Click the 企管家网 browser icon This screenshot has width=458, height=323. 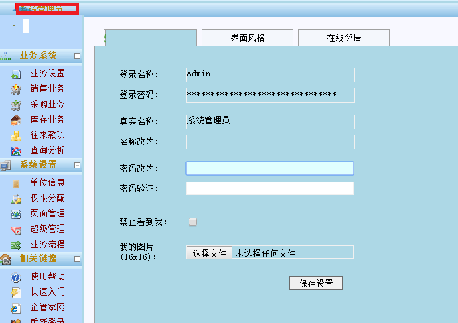click(15, 308)
